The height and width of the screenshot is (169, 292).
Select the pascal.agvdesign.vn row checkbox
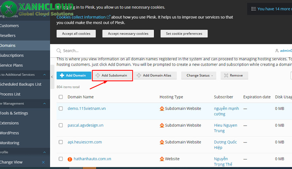[61, 125]
